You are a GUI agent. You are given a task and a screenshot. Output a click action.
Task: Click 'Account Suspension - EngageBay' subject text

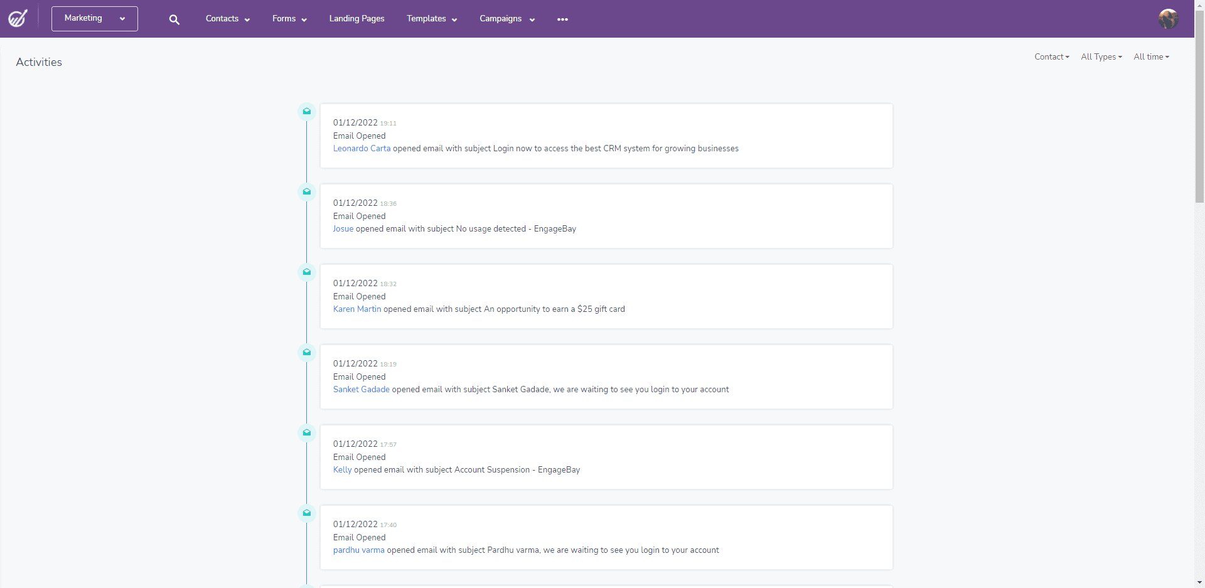coord(517,470)
